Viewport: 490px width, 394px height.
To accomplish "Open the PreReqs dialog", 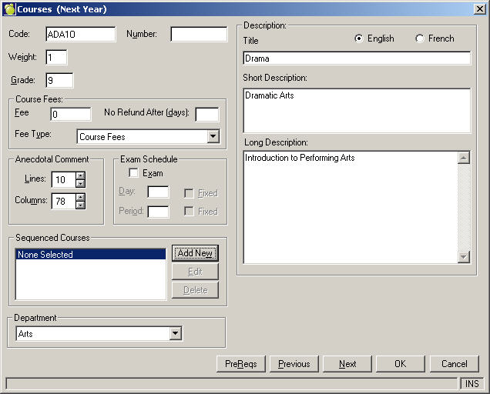I will pos(241,364).
